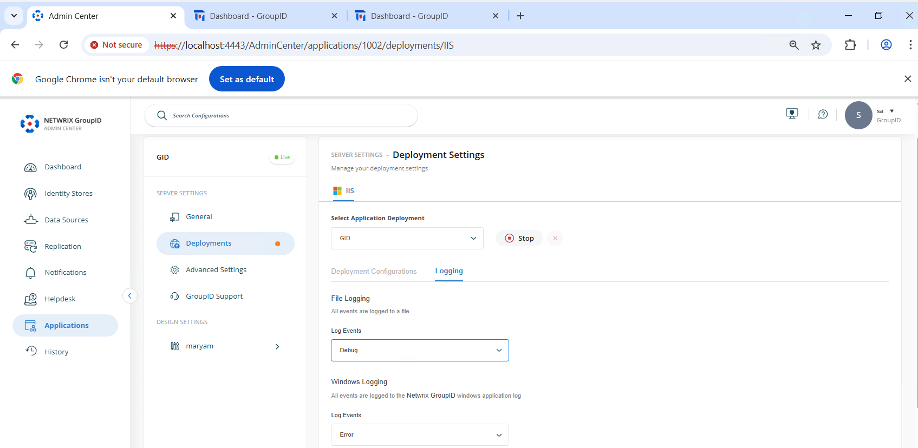
Task: Set Chrome as default browser
Action: (x=247, y=79)
